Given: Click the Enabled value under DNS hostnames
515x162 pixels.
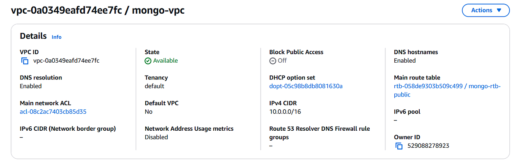Looking at the screenshot, I should click(x=405, y=61).
